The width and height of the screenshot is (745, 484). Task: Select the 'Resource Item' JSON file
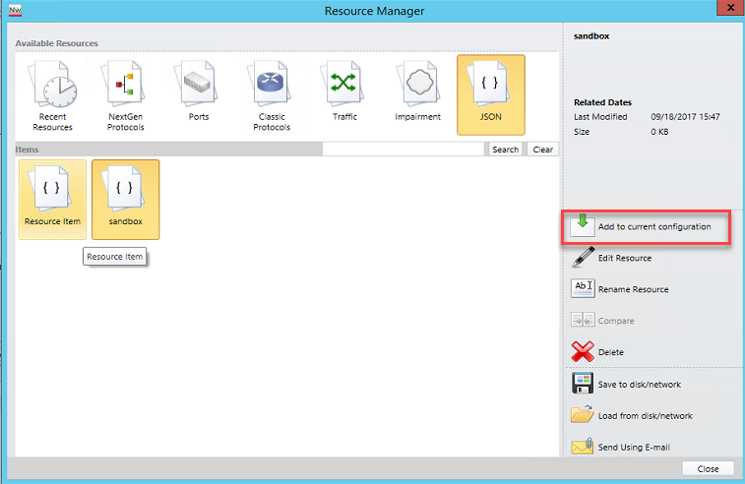point(52,199)
